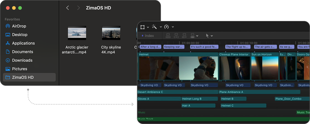Click the connect clip to storyline icon
This screenshot has width=310, height=124.
click(x=168, y=36)
